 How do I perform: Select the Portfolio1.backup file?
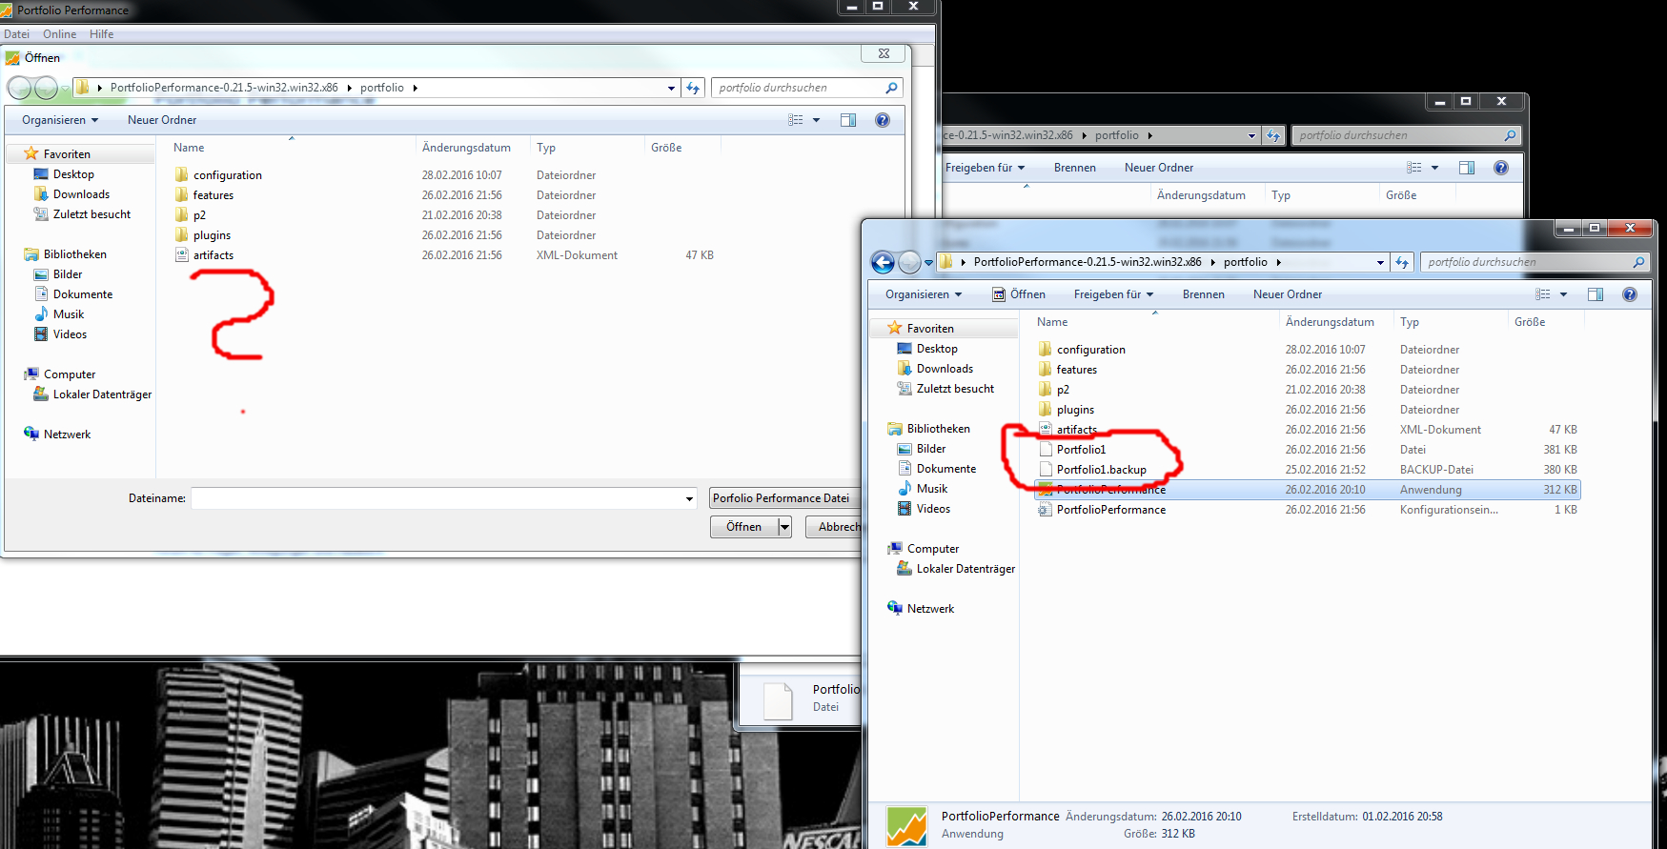tap(1102, 470)
